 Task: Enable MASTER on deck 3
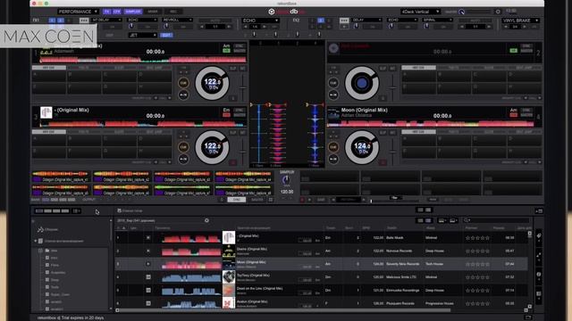[x=240, y=115]
